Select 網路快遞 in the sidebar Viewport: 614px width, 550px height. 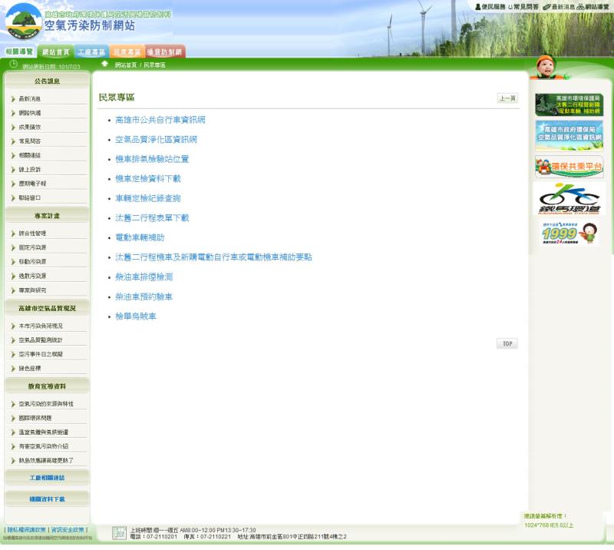(30, 113)
